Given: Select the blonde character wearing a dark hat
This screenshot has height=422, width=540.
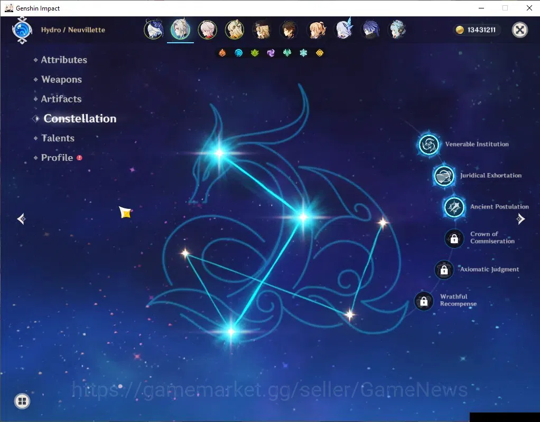Looking at the screenshot, I should click(262, 30).
